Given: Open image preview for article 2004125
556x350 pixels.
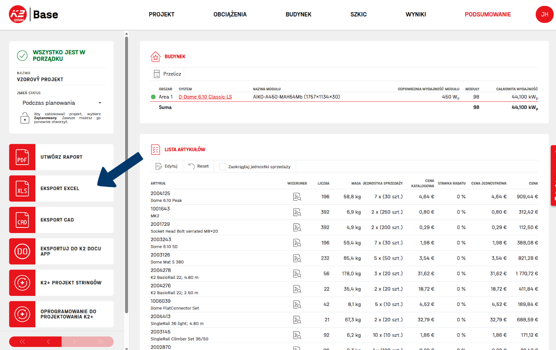Looking at the screenshot, I should (297, 197).
